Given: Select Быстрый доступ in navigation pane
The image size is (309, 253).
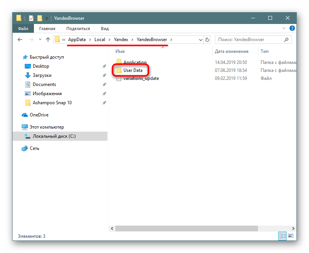Looking at the screenshot, I should pos(47,57).
